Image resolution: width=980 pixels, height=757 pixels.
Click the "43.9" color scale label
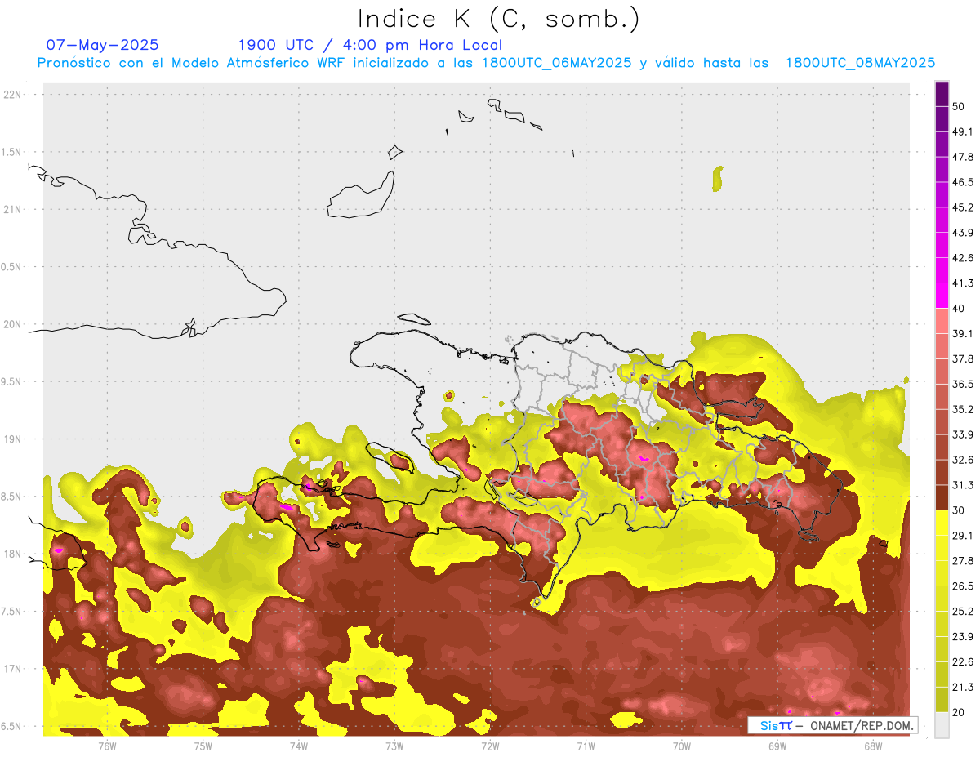click(x=963, y=233)
